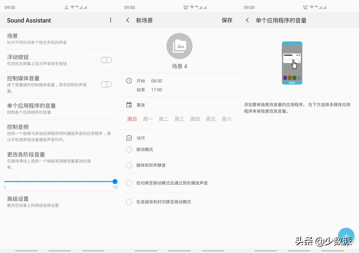Select the 媒体和铃声静音 radio option
The height and width of the screenshot is (253, 359).
(129, 165)
